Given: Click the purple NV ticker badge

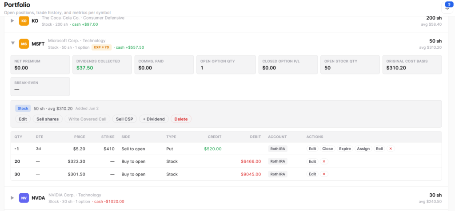Looking at the screenshot, I should click(24, 198).
